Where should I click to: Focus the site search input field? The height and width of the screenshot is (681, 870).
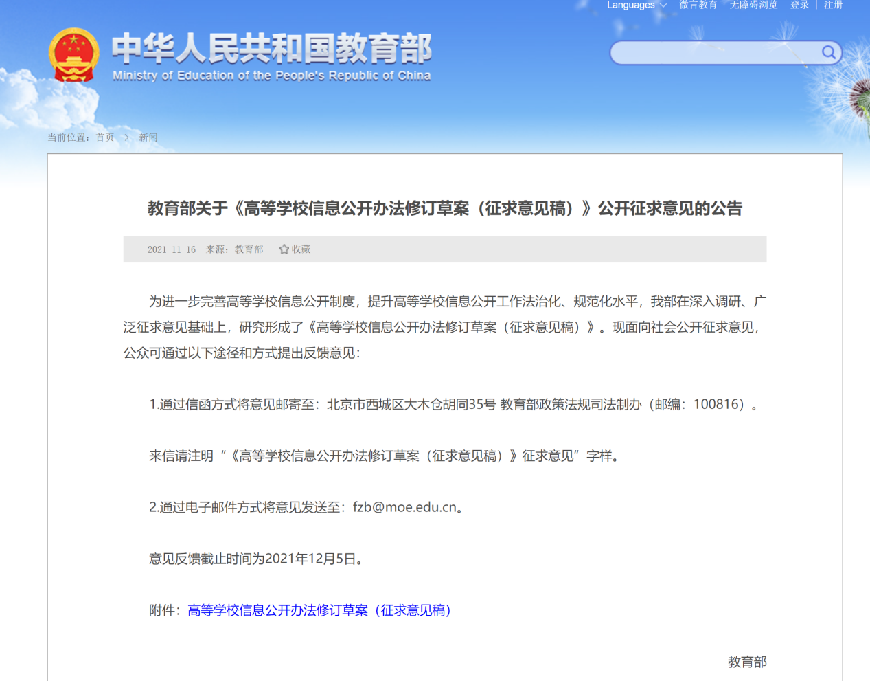coord(714,53)
